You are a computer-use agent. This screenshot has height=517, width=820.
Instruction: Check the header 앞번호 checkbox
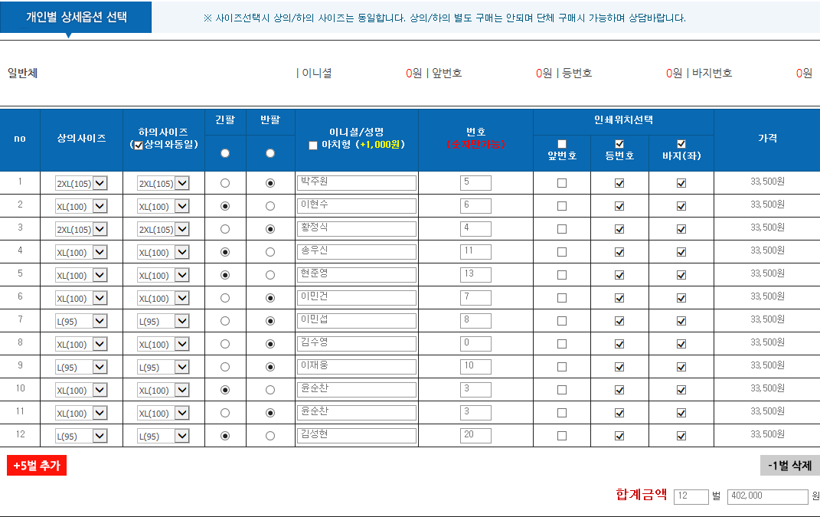coord(562,144)
